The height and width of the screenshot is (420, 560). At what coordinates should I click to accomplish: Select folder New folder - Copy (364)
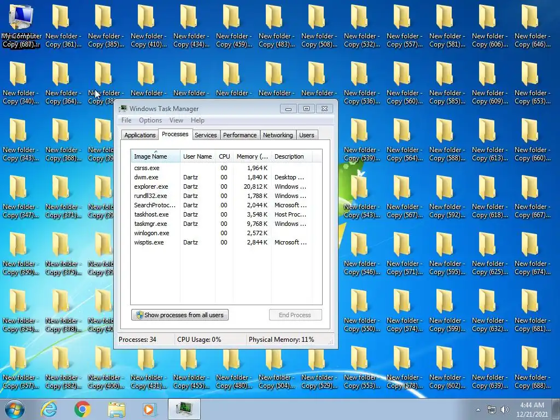coord(63,83)
